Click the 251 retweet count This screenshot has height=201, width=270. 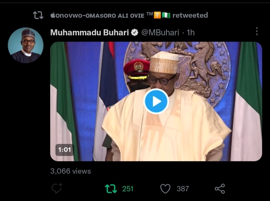pos(128,189)
